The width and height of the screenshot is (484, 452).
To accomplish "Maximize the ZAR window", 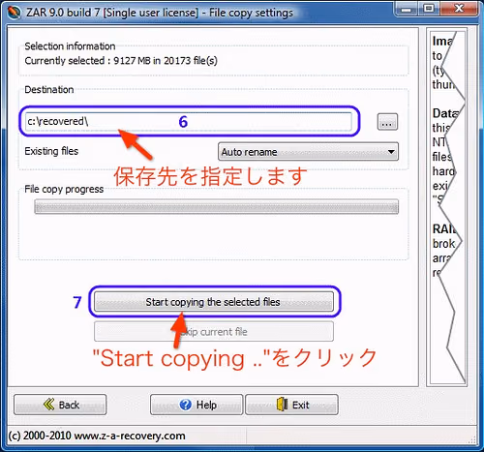I will [429, 9].
